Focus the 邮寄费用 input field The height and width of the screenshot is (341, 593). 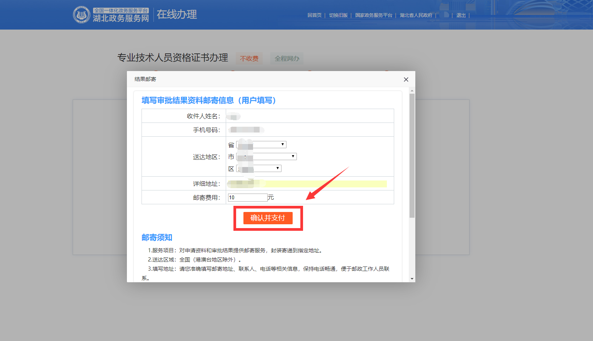pyautogui.click(x=247, y=197)
